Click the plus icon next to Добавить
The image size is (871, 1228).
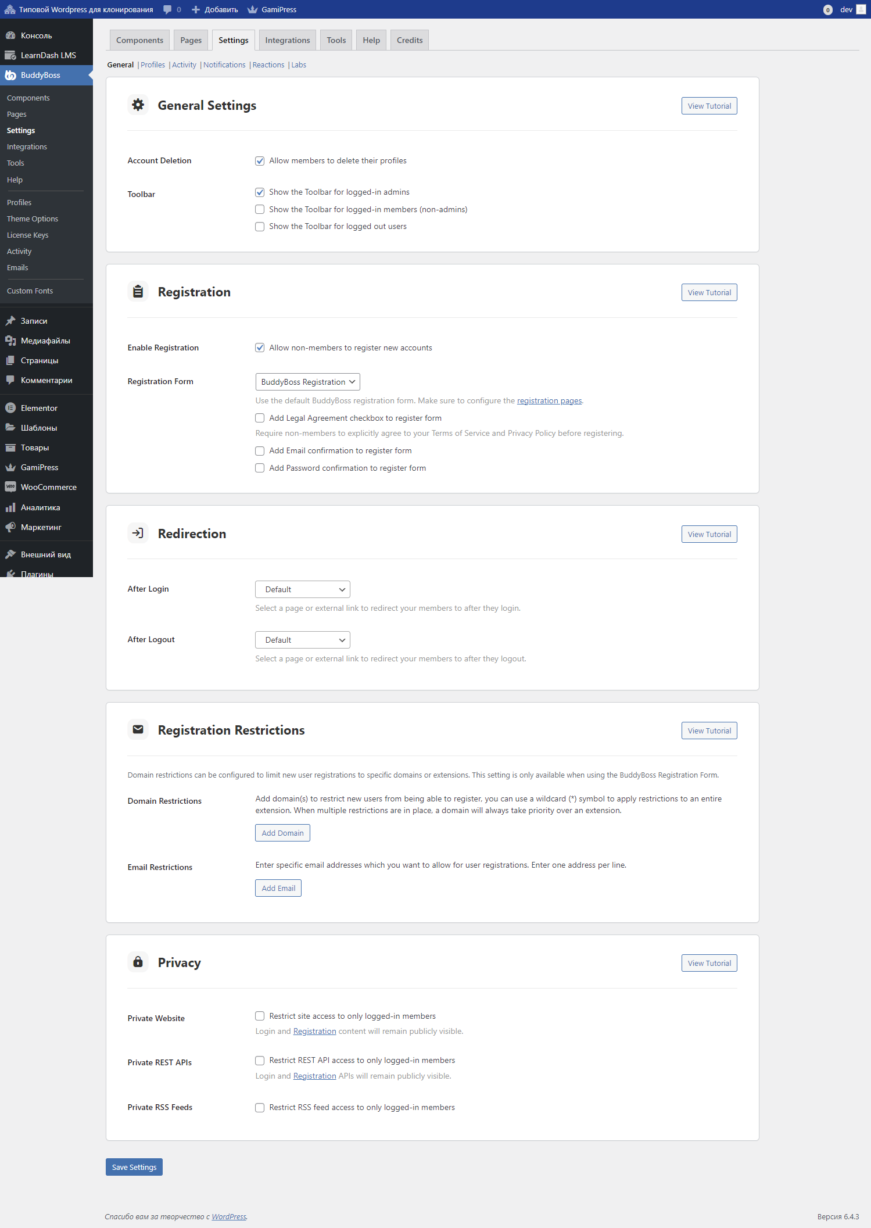[196, 9]
